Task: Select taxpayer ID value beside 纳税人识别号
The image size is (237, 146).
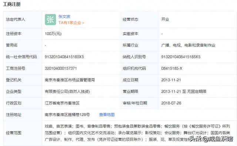Action: (x=181, y=57)
